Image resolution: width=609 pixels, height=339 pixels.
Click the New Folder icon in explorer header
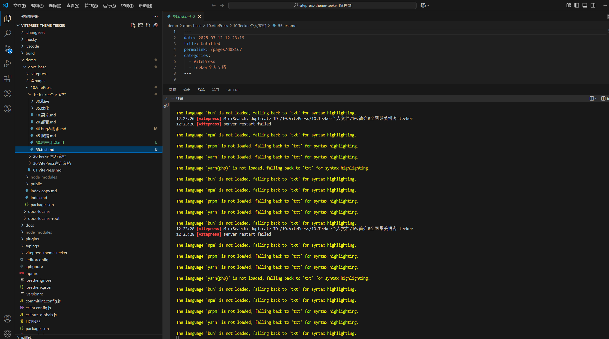point(140,25)
